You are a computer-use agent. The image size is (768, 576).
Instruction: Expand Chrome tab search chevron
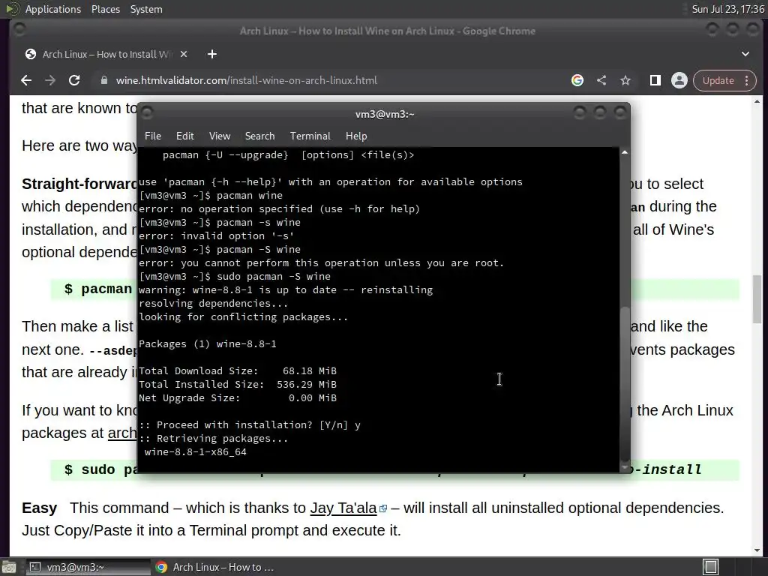coord(745,54)
